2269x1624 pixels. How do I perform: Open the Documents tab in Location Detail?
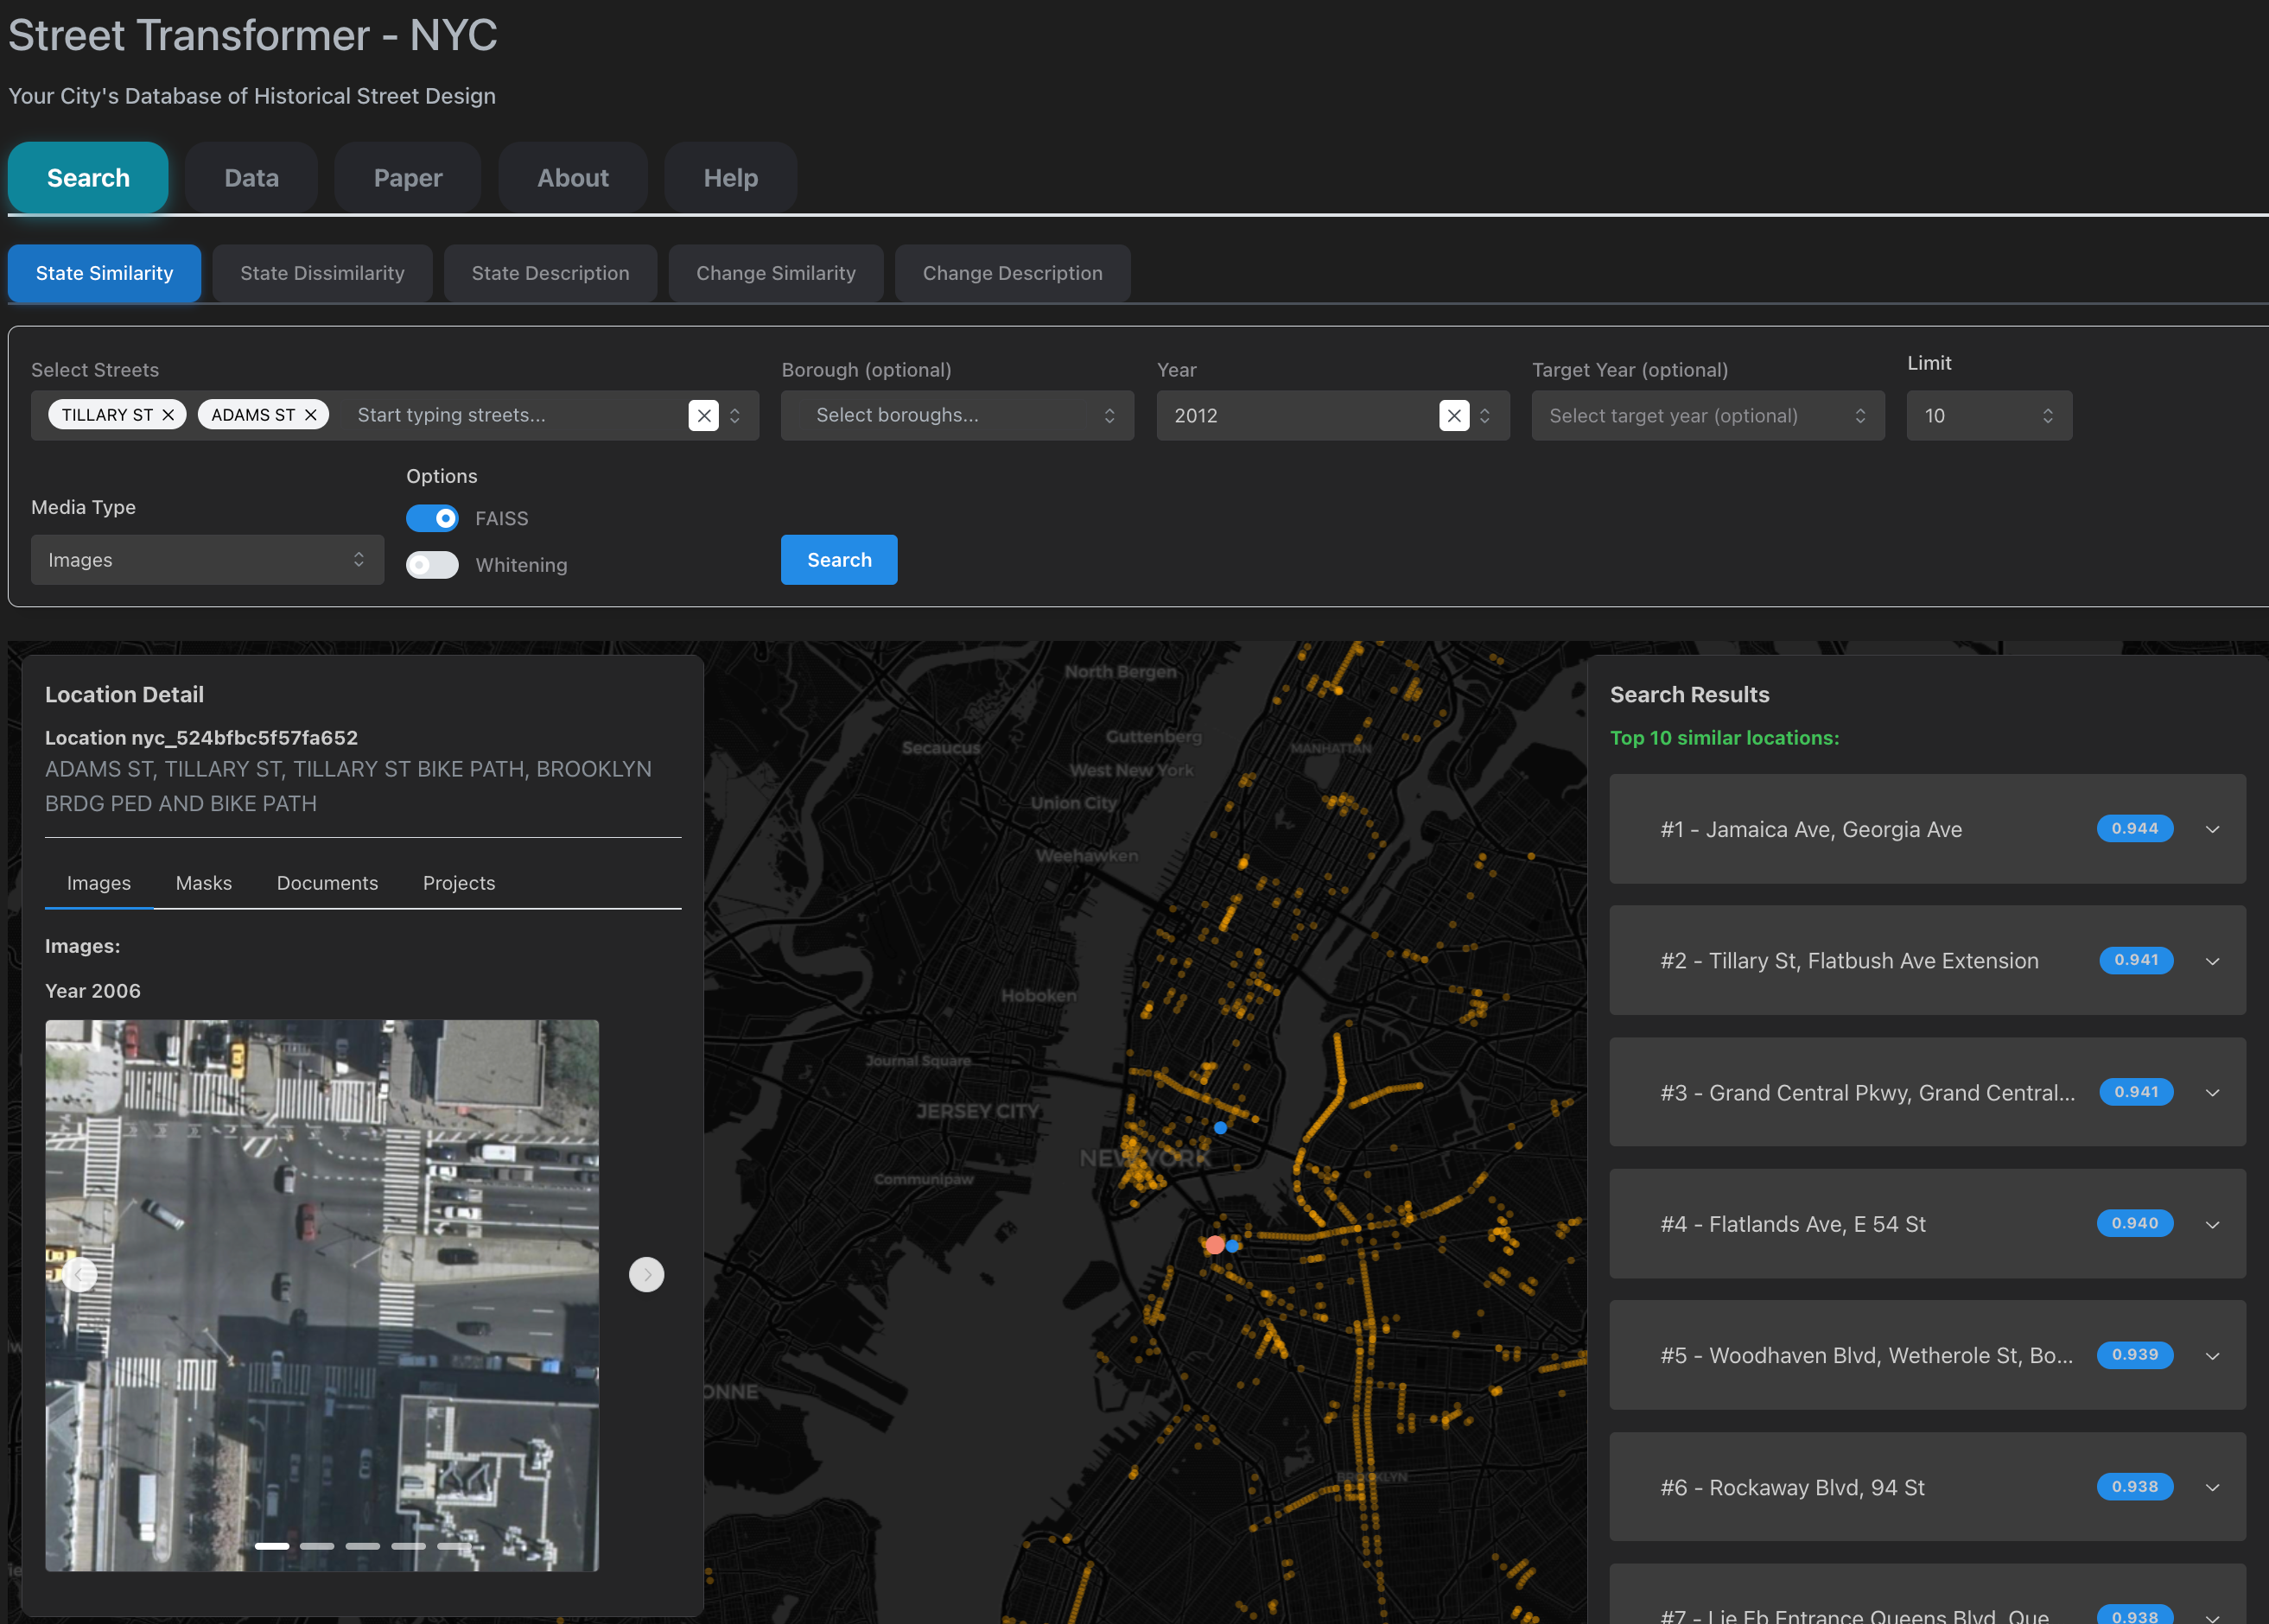(327, 883)
